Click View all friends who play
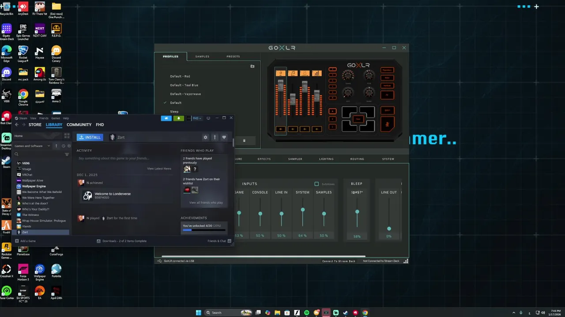Viewport: 565px width, 317px height. [x=206, y=203]
